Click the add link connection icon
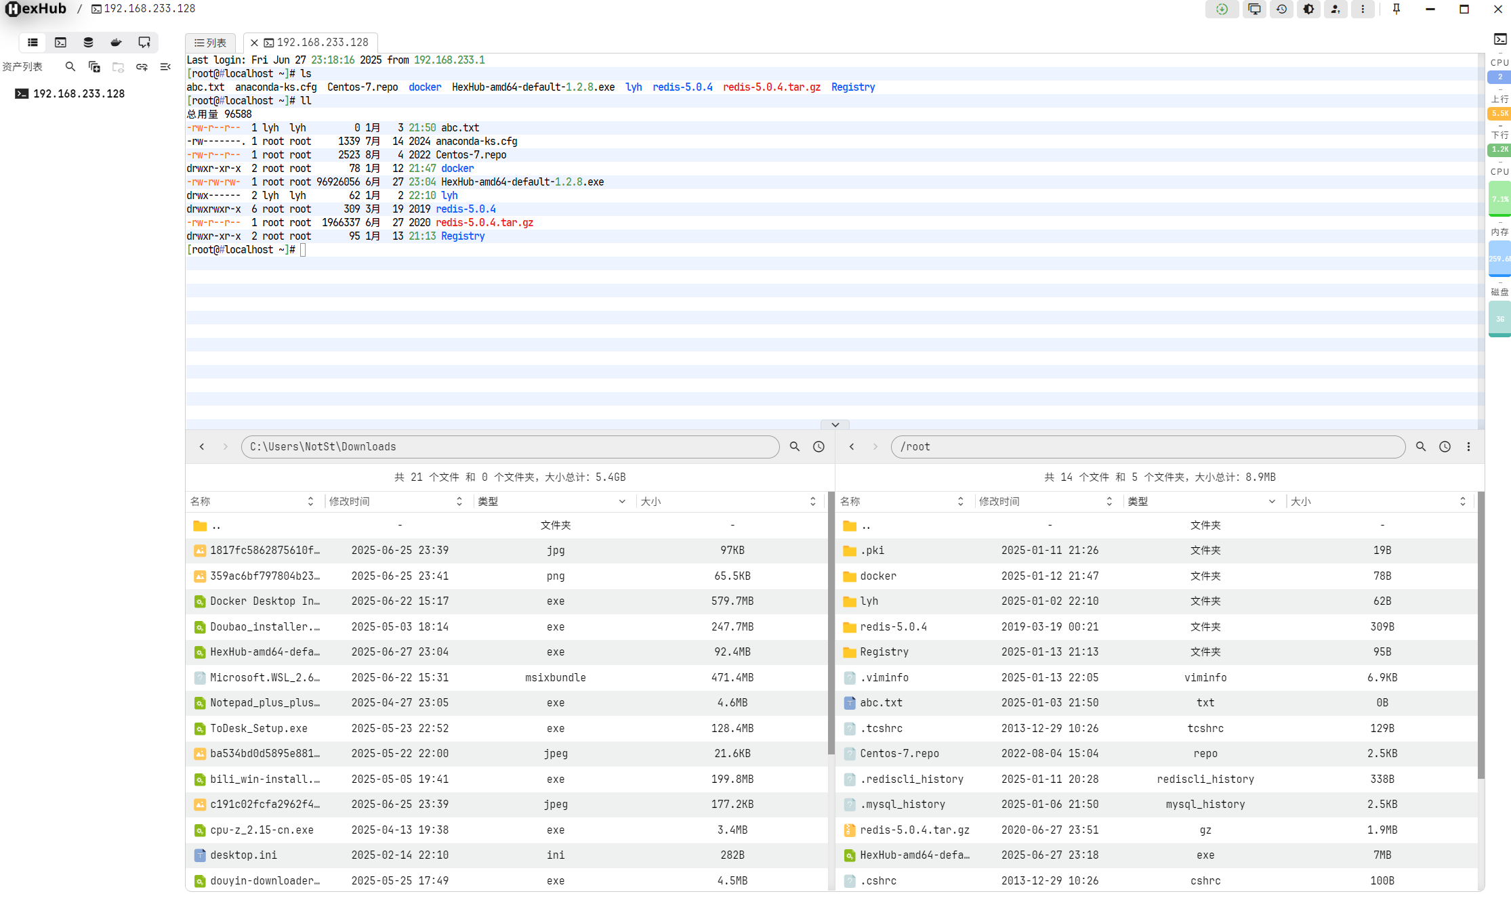The image size is (1511, 898). [x=142, y=66]
